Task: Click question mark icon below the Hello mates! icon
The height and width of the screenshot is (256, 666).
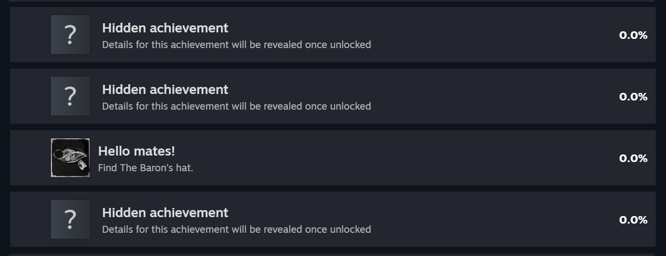Action: tap(70, 219)
